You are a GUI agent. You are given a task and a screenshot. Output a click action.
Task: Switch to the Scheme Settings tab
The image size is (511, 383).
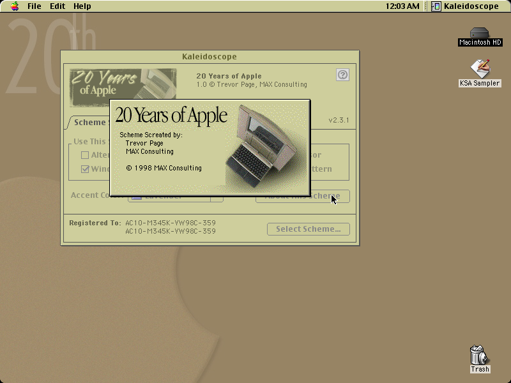[x=89, y=123]
